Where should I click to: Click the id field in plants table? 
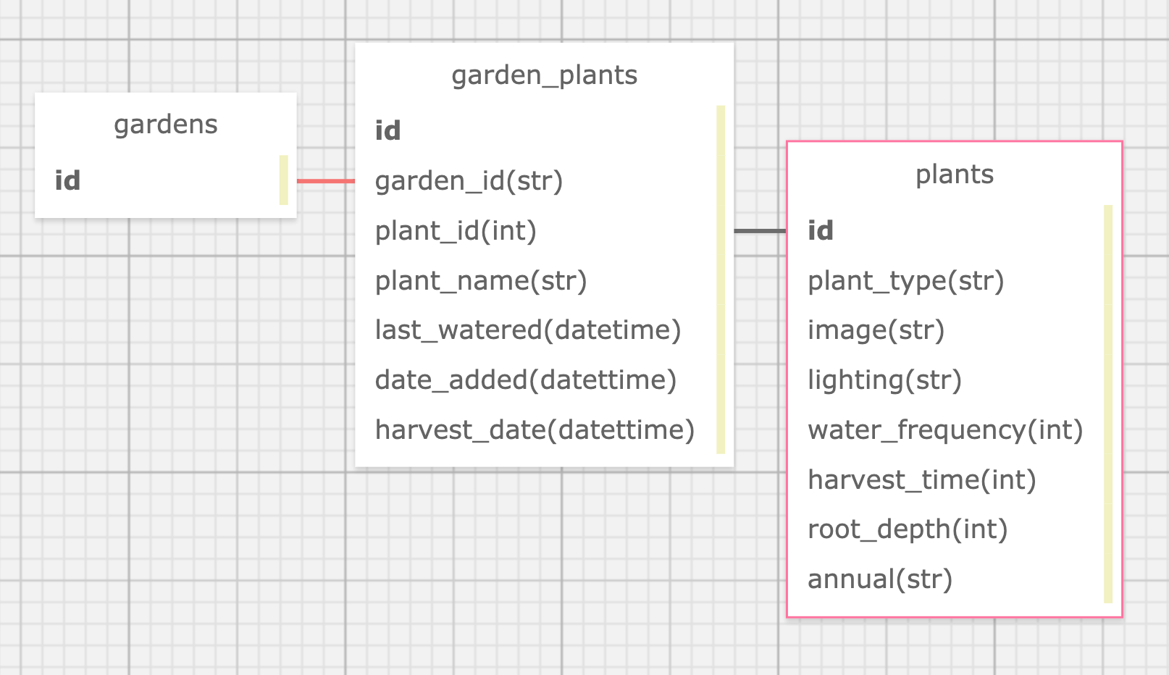(x=821, y=230)
